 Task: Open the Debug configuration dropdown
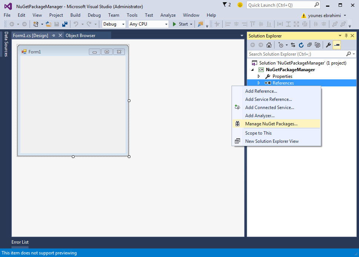click(114, 24)
